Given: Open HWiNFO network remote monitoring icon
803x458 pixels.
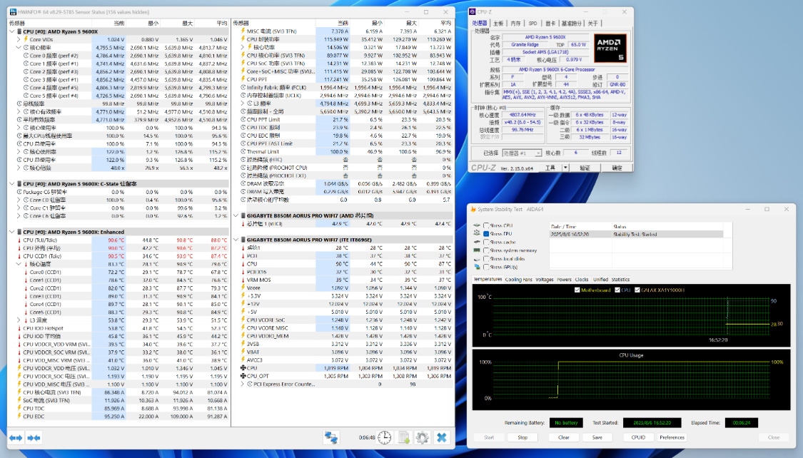Looking at the screenshot, I should pyautogui.click(x=330, y=437).
